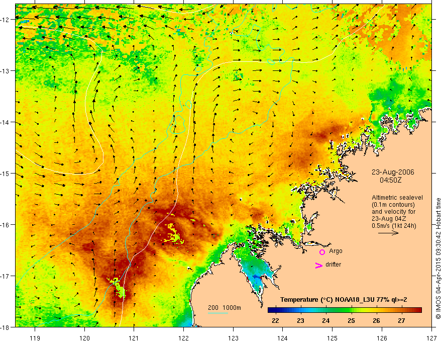Click the longitude axis label 121
The width and height of the screenshot is (442, 342).
coord(134,338)
